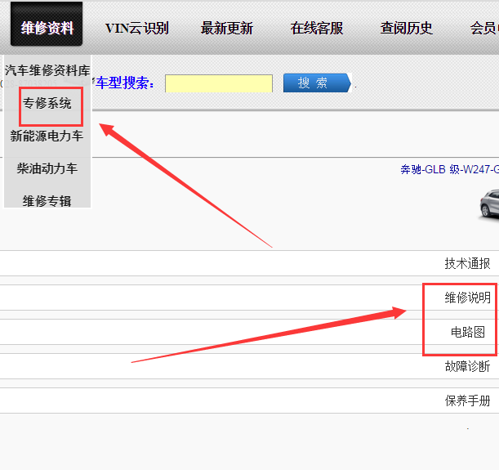Pick 维修专辑 in the dropdown menu

coord(47,200)
